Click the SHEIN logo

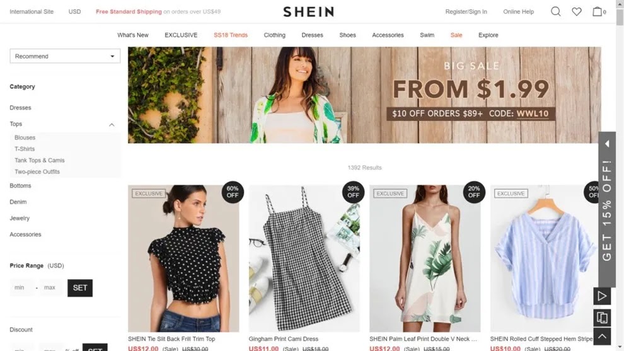pyautogui.click(x=308, y=11)
